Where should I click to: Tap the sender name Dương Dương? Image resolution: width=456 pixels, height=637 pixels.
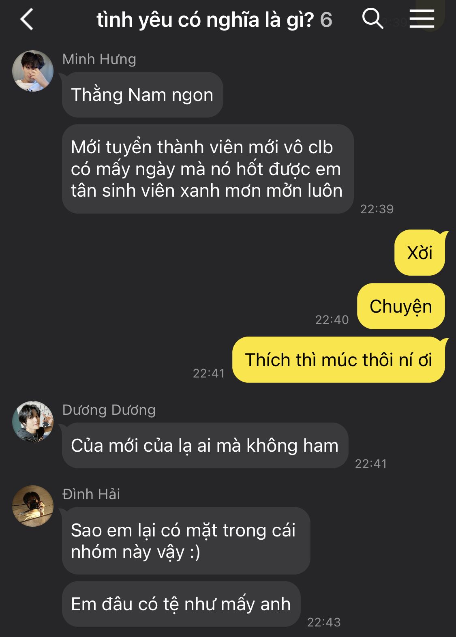point(109,410)
